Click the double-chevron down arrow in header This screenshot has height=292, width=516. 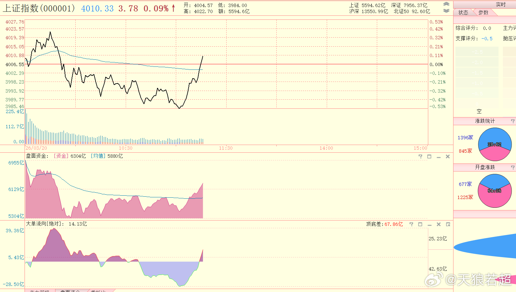point(446,11)
